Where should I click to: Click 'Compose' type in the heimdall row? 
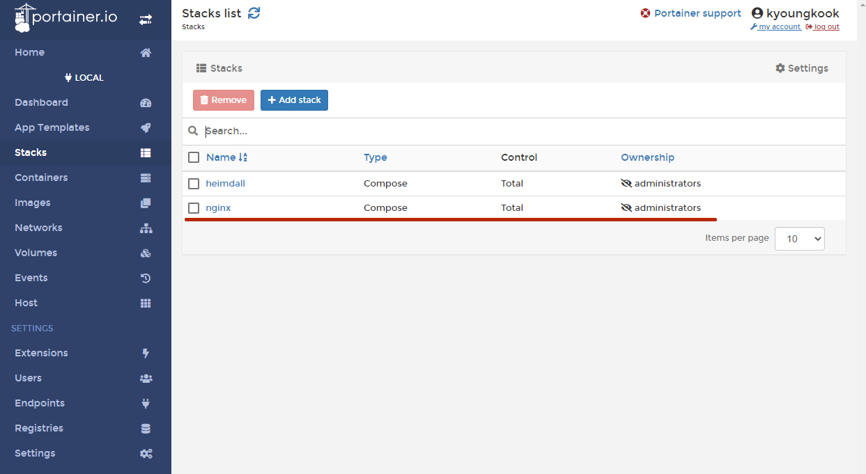click(x=385, y=184)
